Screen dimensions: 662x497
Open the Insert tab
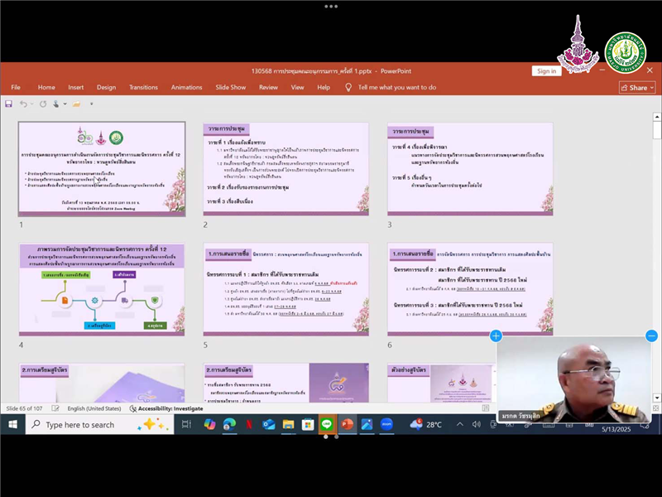click(x=76, y=88)
